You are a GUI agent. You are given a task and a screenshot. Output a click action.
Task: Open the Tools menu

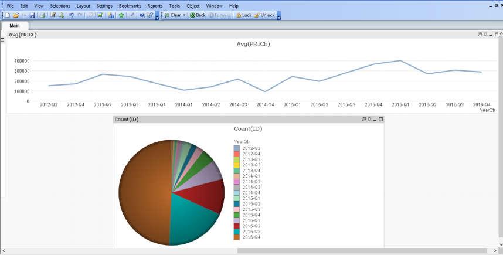175,6
